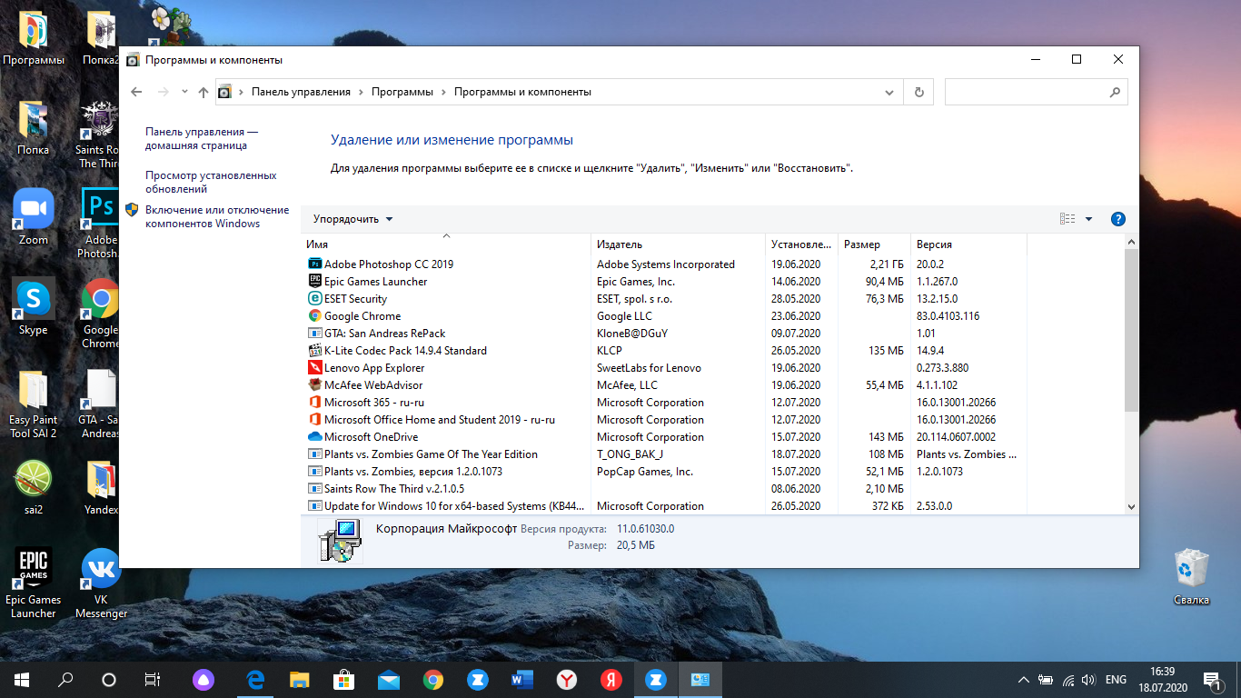This screenshot has width=1241, height=698.
Task: Open Microsoft Store from the taskbar
Action: [x=344, y=679]
